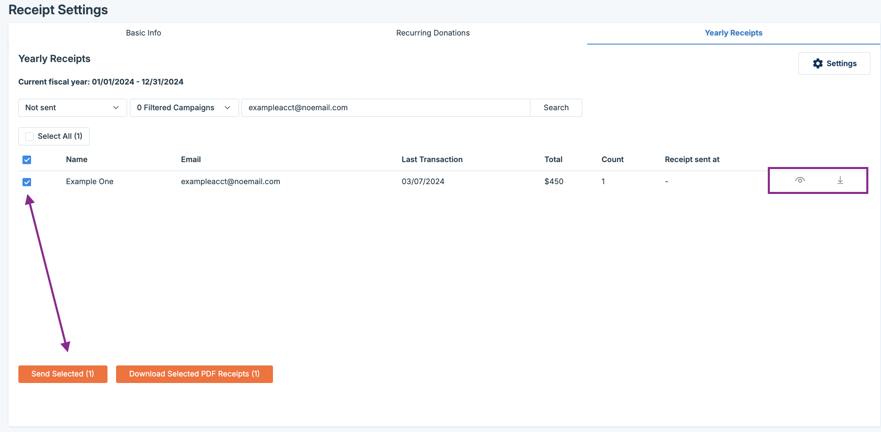Preview Example One's receipt with eye icon
Image resolution: width=881 pixels, height=432 pixels.
(800, 180)
